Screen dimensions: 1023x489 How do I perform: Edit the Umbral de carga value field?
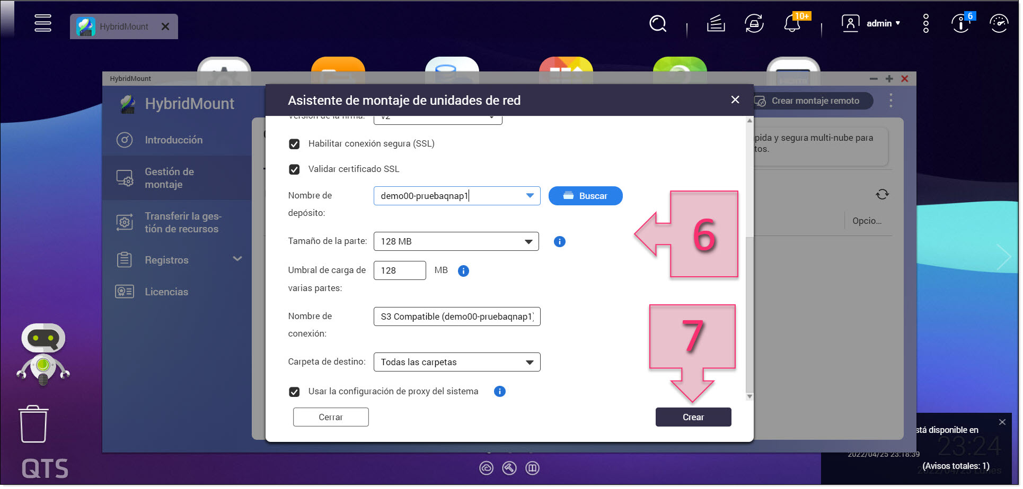400,270
